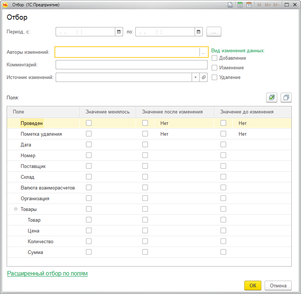This screenshot has width=301, height=294.
Task: Click the check all fields icon
Action: coord(272,98)
